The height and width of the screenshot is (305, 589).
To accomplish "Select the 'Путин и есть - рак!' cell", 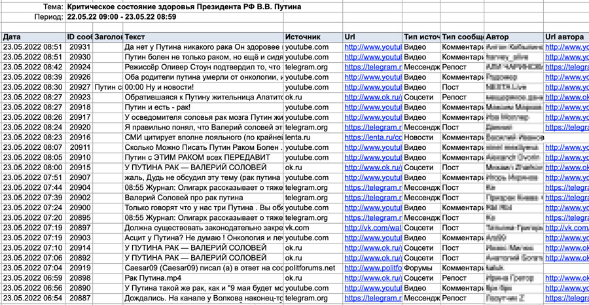I will click(x=203, y=107).
